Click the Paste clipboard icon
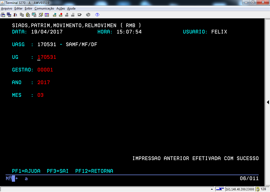The width and height of the screenshot is (270, 192). coord(28,15)
